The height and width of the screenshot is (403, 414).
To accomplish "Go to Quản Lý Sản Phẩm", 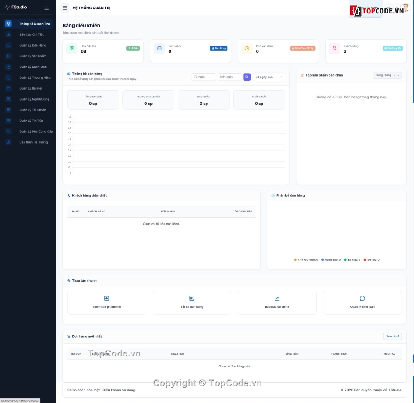I will 28,56.
